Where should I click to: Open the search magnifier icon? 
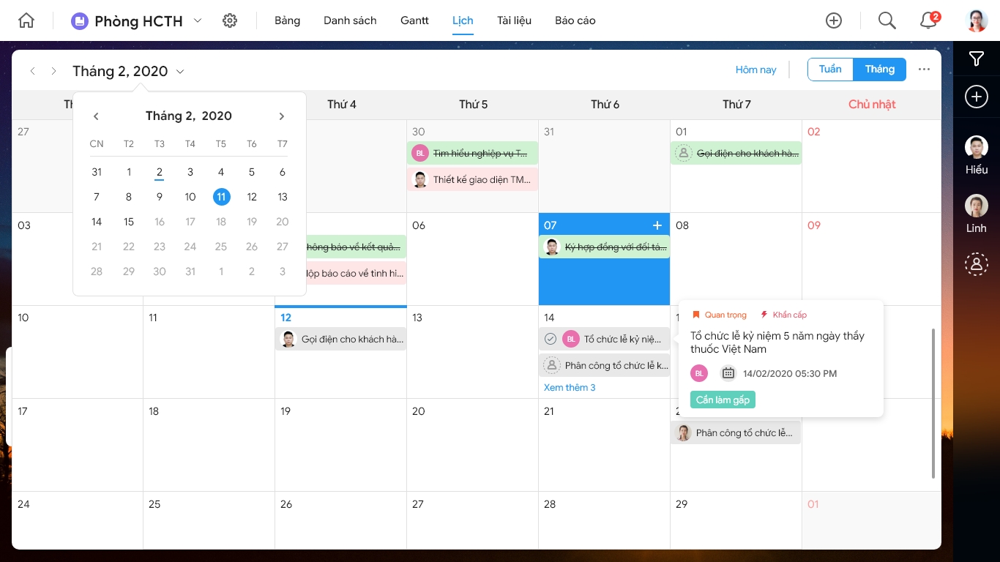(x=887, y=20)
